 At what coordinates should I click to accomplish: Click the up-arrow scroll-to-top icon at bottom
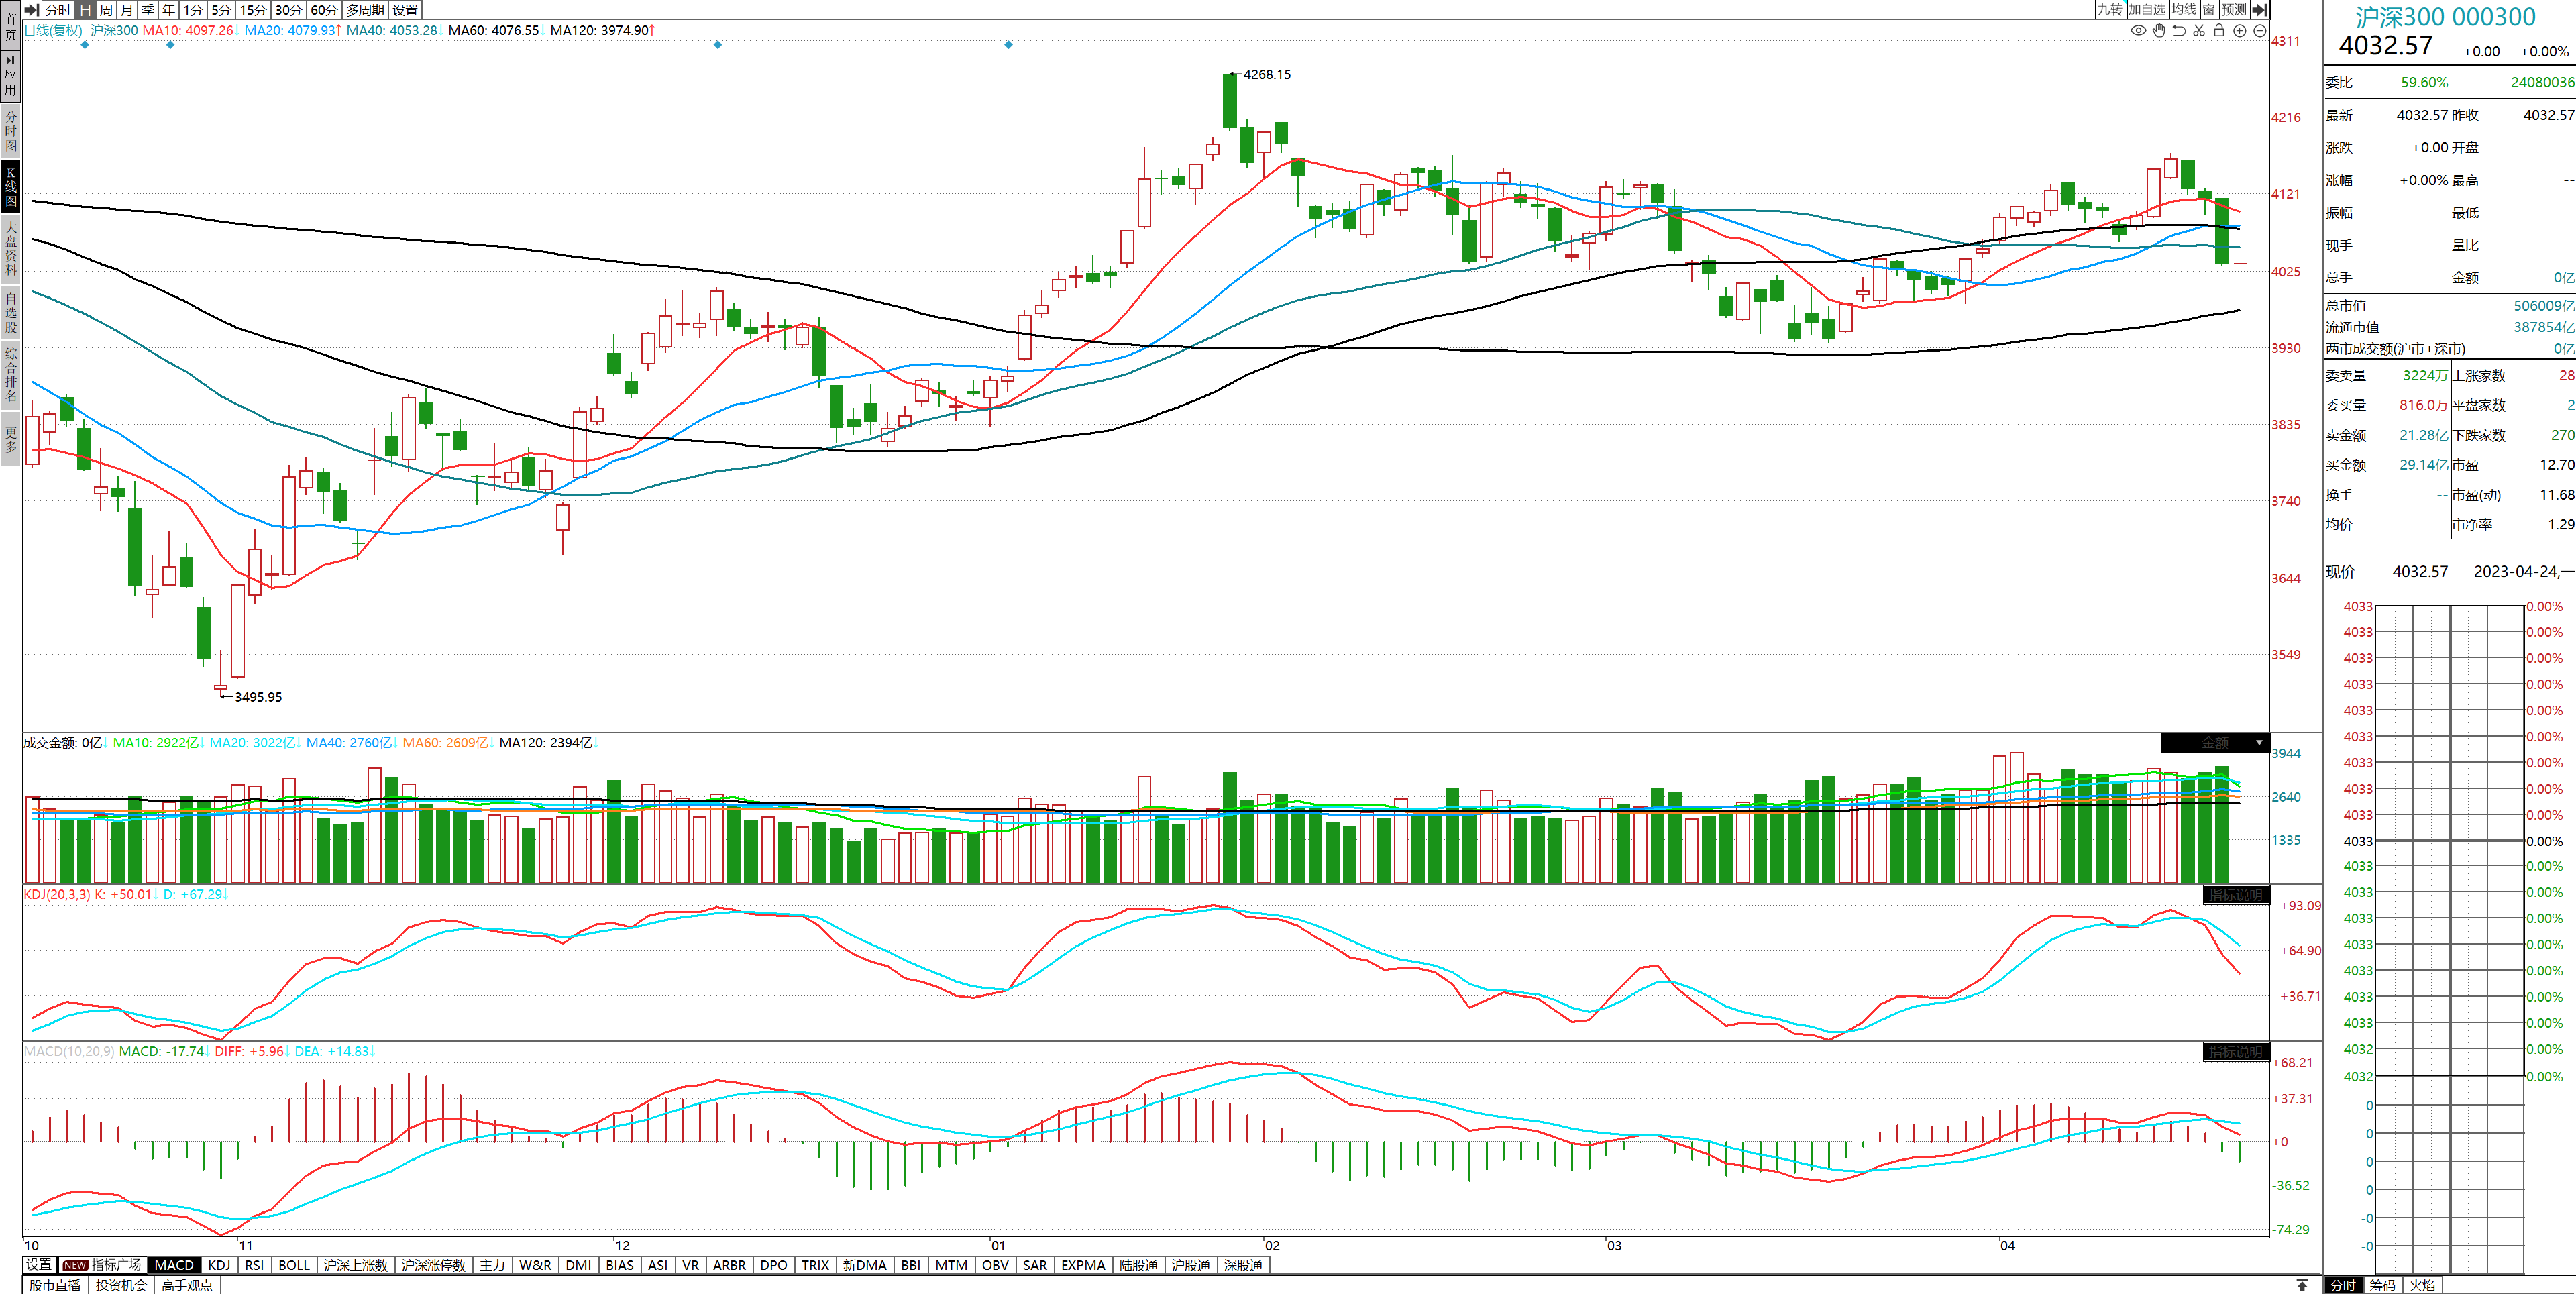[2302, 1285]
